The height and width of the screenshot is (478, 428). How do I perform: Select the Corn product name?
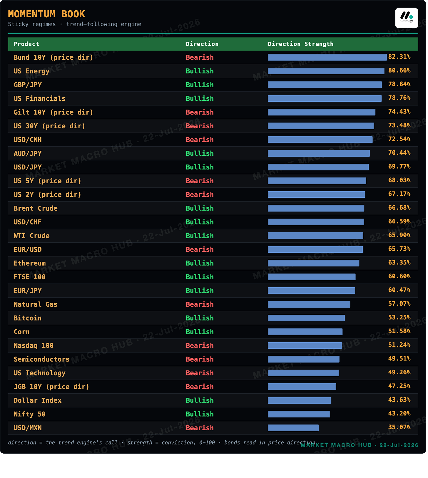click(x=22, y=332)
